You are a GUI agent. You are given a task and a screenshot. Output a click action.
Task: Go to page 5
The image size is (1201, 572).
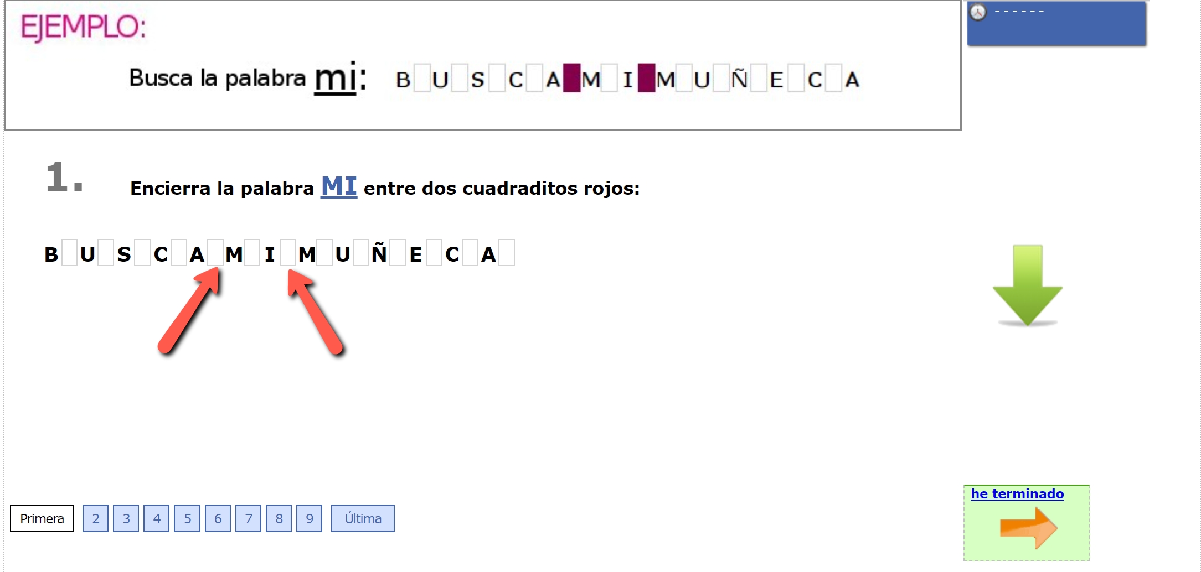(187, 518)
